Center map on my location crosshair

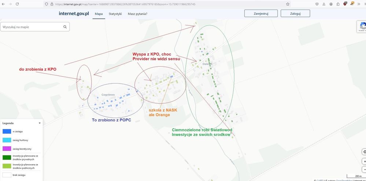(x=364, y=152)
